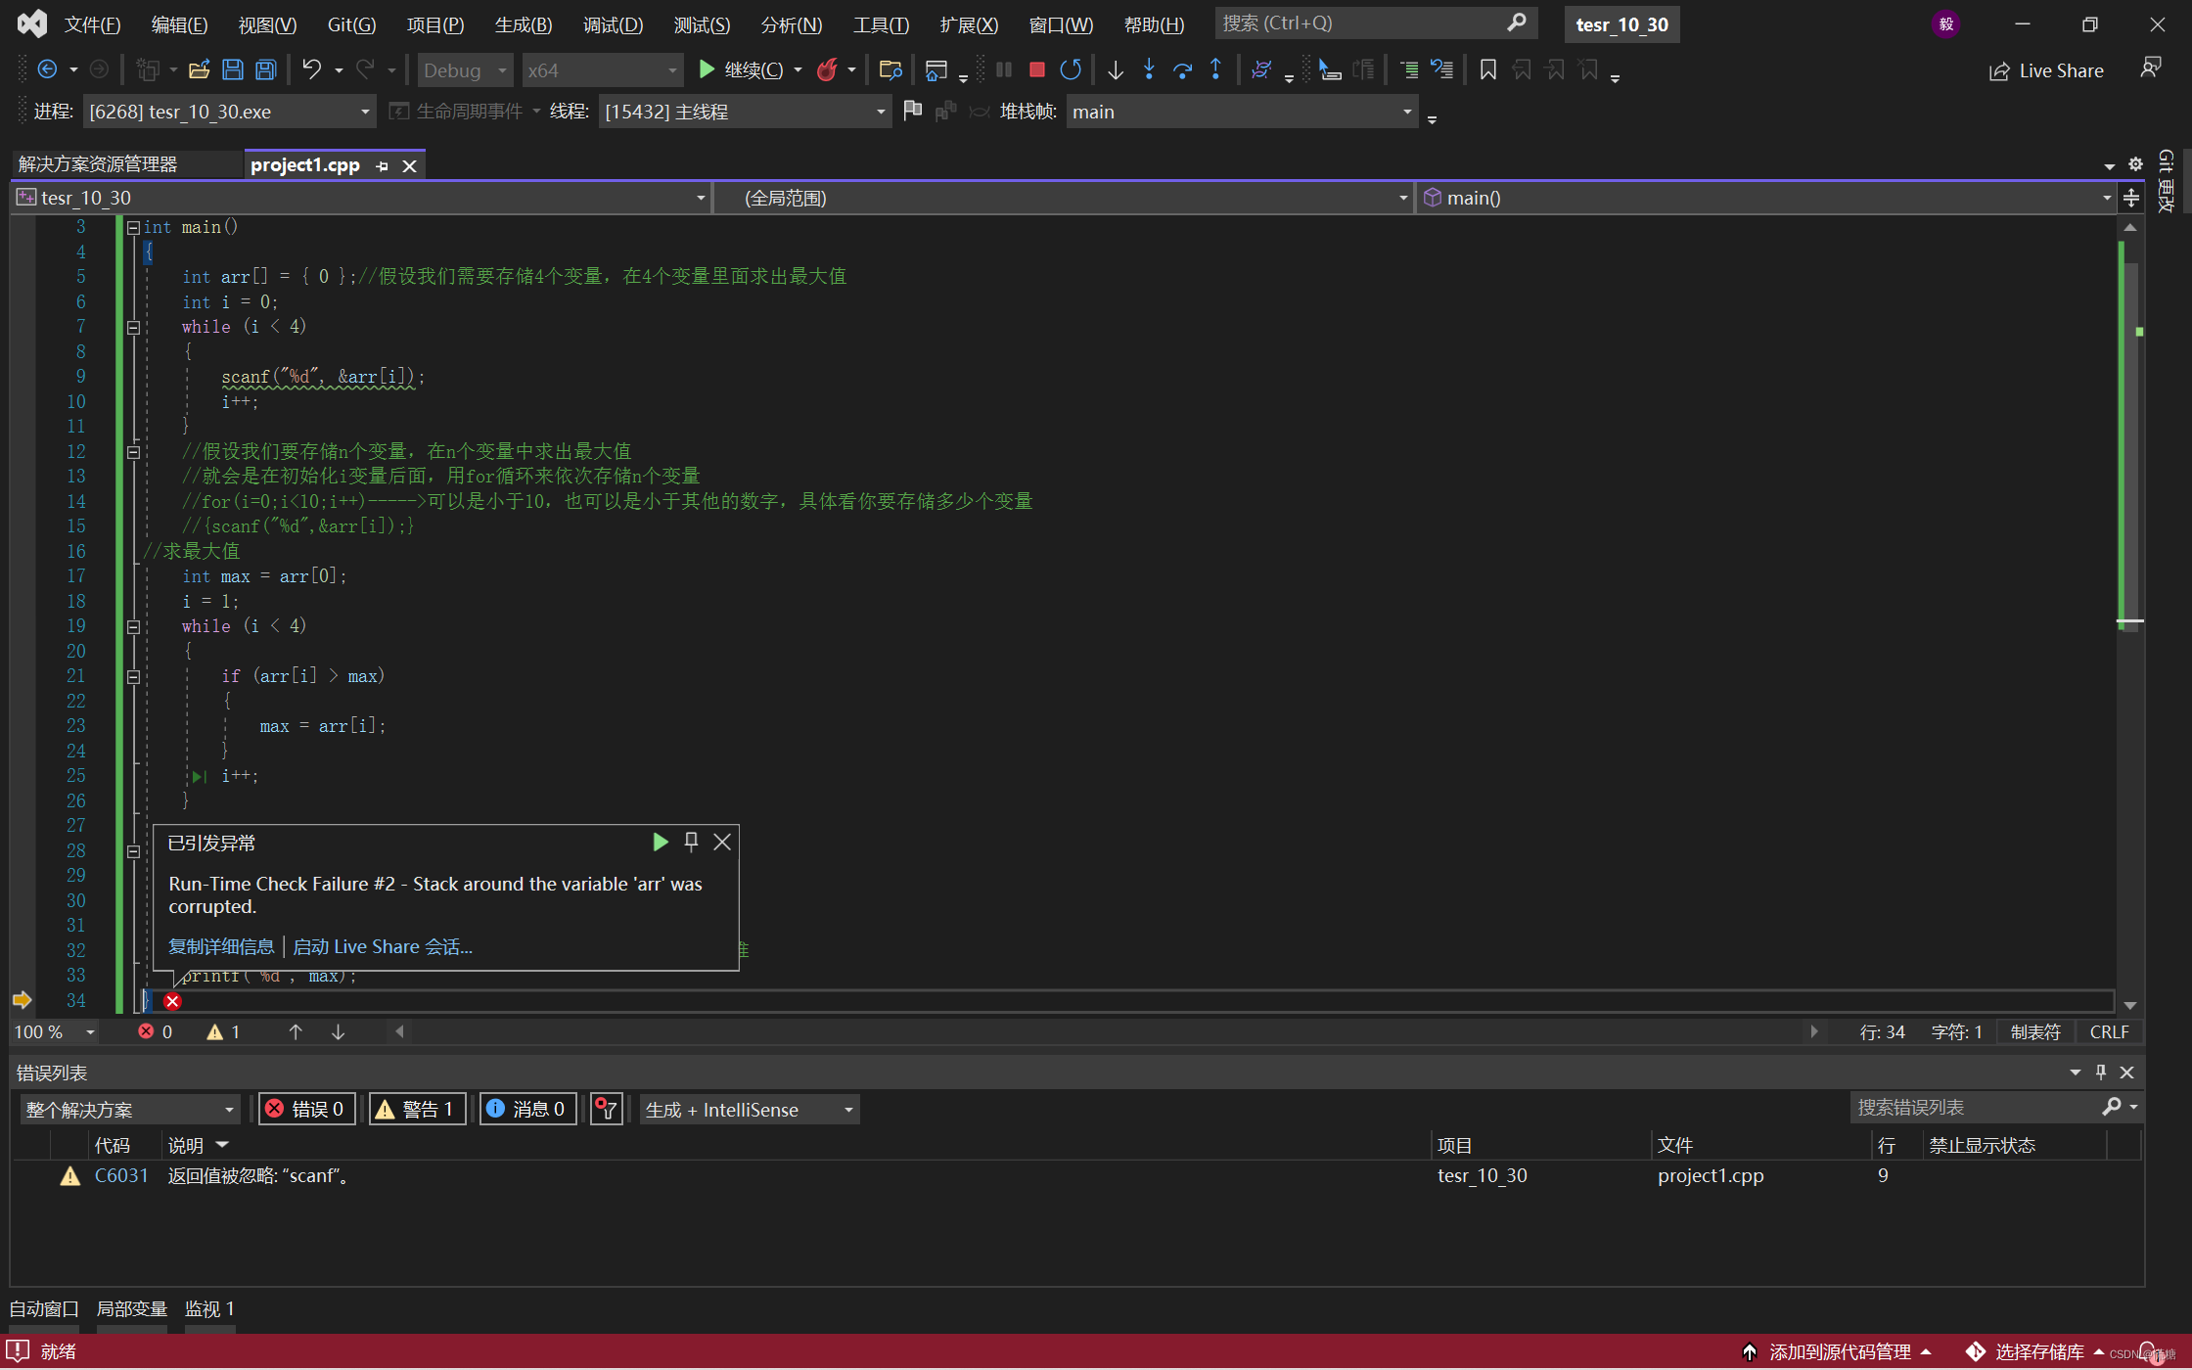Open the 调试(D) menu
Screen dimensions: 2192x1370
point(613,24)
